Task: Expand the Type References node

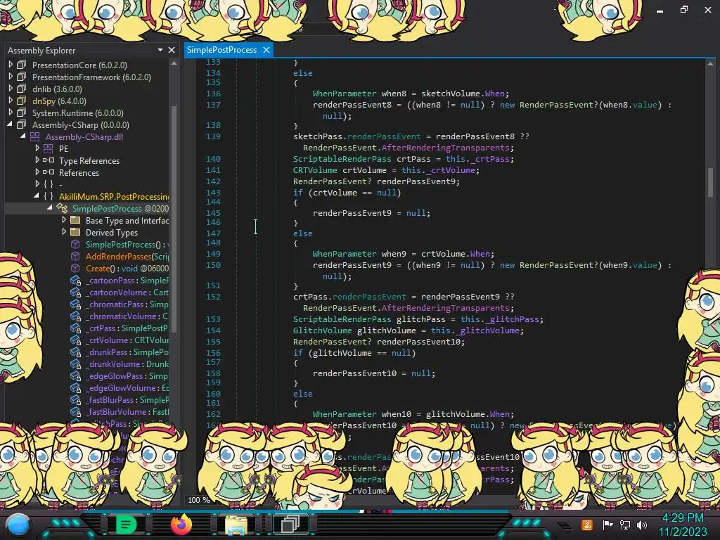Action: click(x=37, y=160)
